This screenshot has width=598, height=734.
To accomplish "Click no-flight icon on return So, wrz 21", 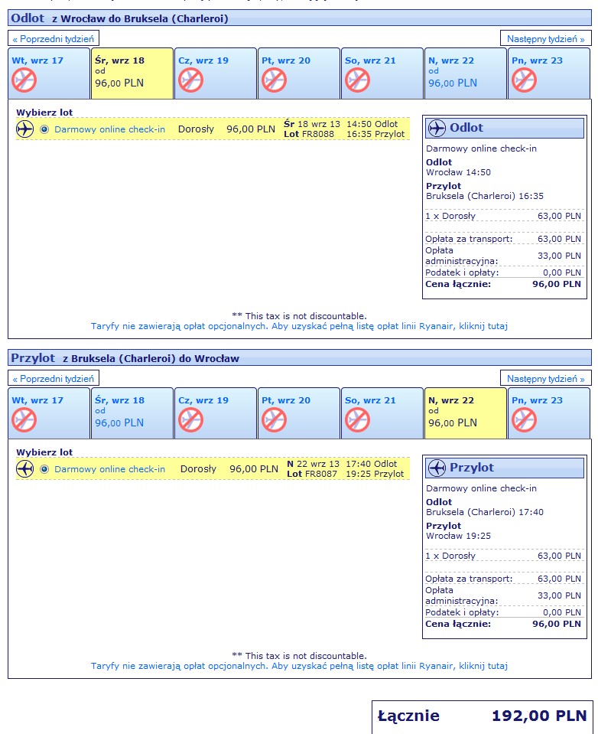I will point(357,420).
